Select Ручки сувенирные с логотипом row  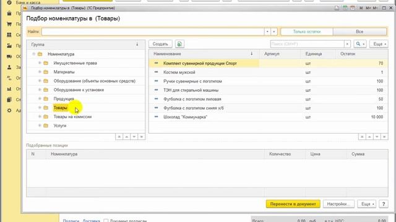coord(268,81)
